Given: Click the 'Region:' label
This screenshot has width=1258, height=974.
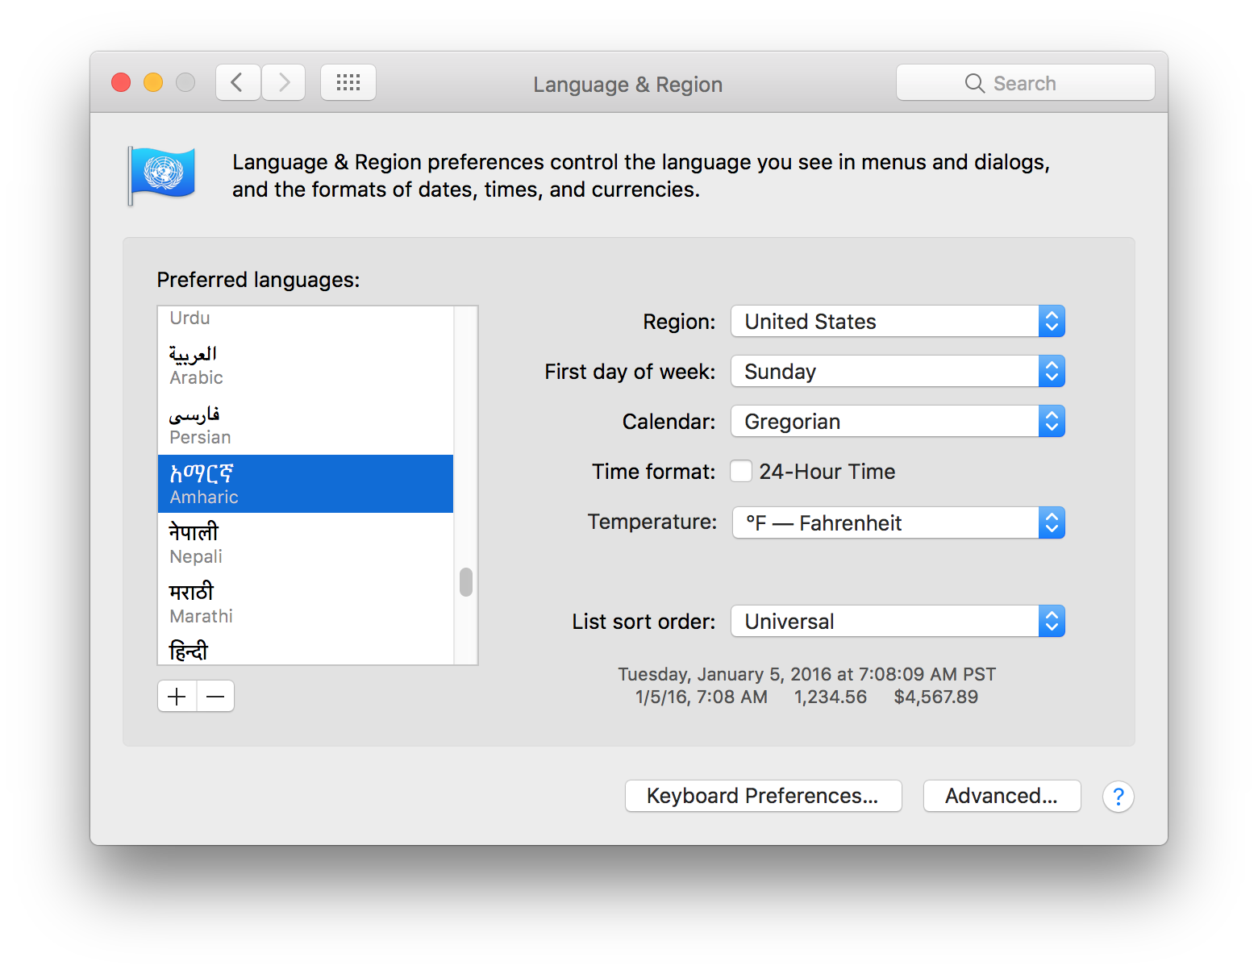Looking at the screenshot, I should click(x=679, y=322).
